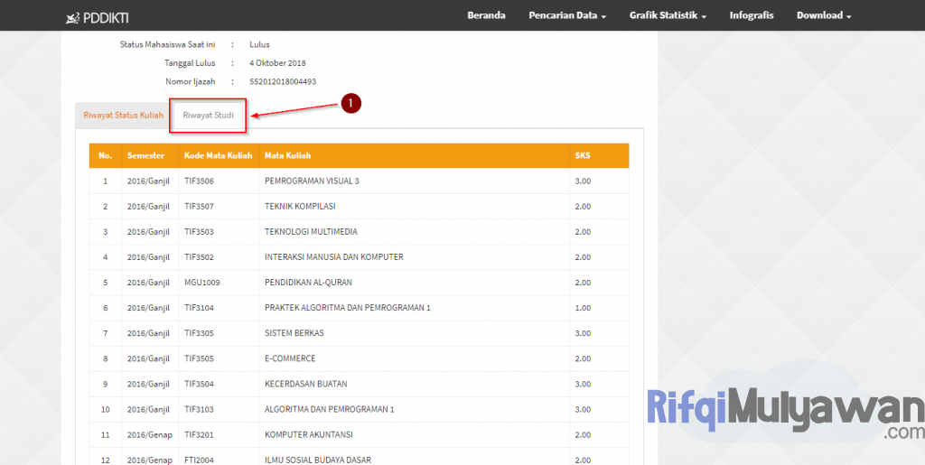925x465 pixels.
Task: Click the 2016/Genap semester in row 11
Action: click(x=150, y=434)
